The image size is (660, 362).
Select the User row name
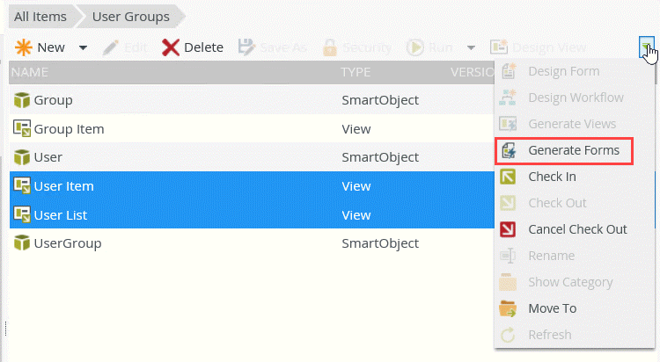click(x=48, y=157)
